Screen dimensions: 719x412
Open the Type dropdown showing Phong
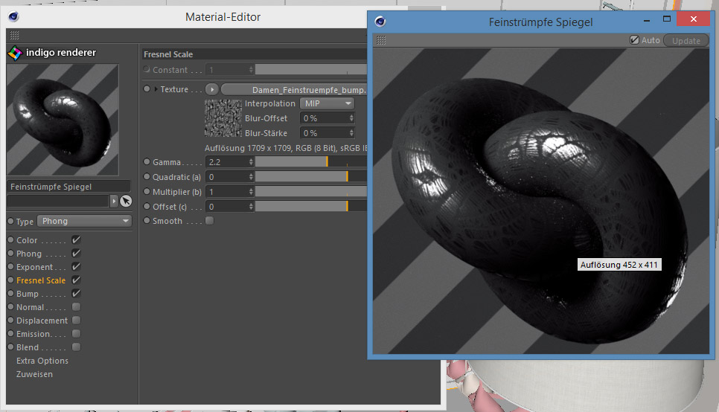pos(84,221)
